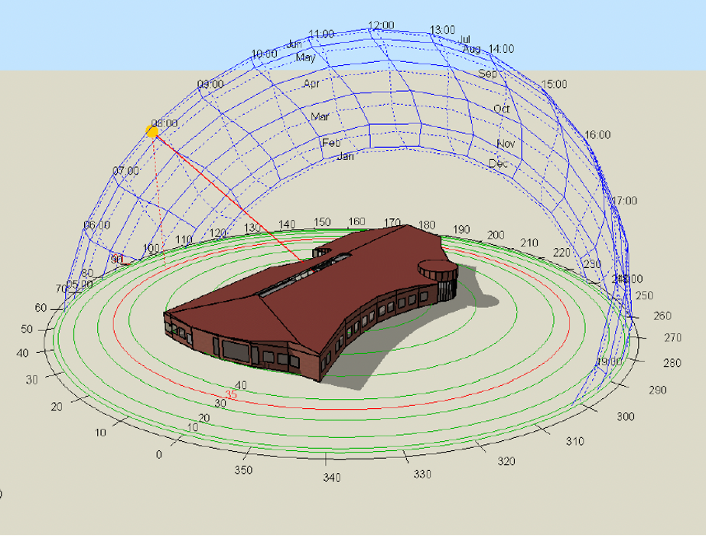The width and height of the screenshot is (706, 536).
Task: Click the 17:00 hour label
Action: (x=624, y=201)
